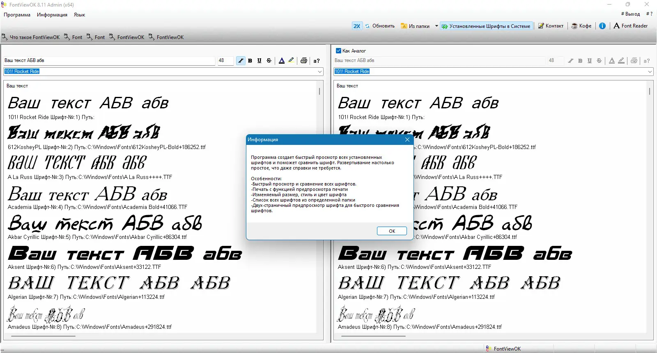This screenshot has height=353, width=657.
Task: Click the first Font link in the links bar
Action: click(74, 37)
